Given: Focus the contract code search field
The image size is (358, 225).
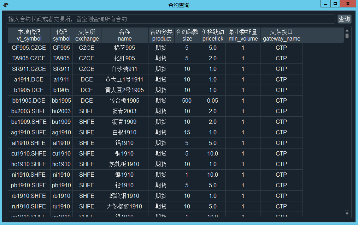Looking at the screenshot, I should [170, 19].
